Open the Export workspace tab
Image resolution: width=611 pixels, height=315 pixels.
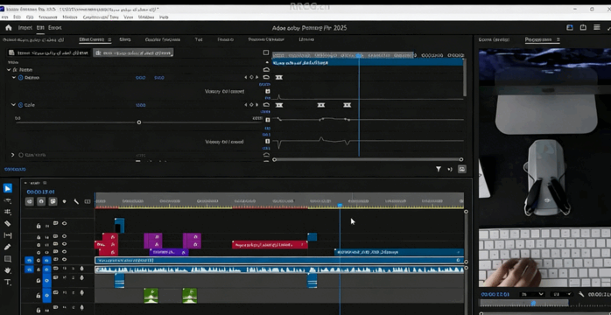click(55, 28)
